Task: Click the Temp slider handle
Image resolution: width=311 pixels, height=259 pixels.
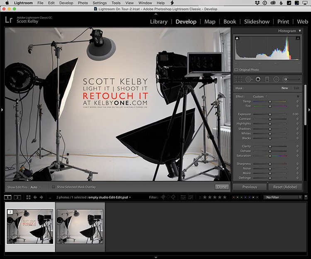Action: pos(270,101)
